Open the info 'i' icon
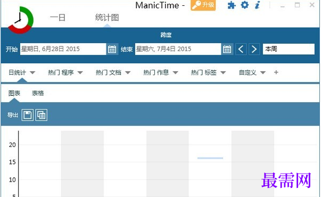The width and height of the screenshot is (321, 197). (x=257, y=5)
